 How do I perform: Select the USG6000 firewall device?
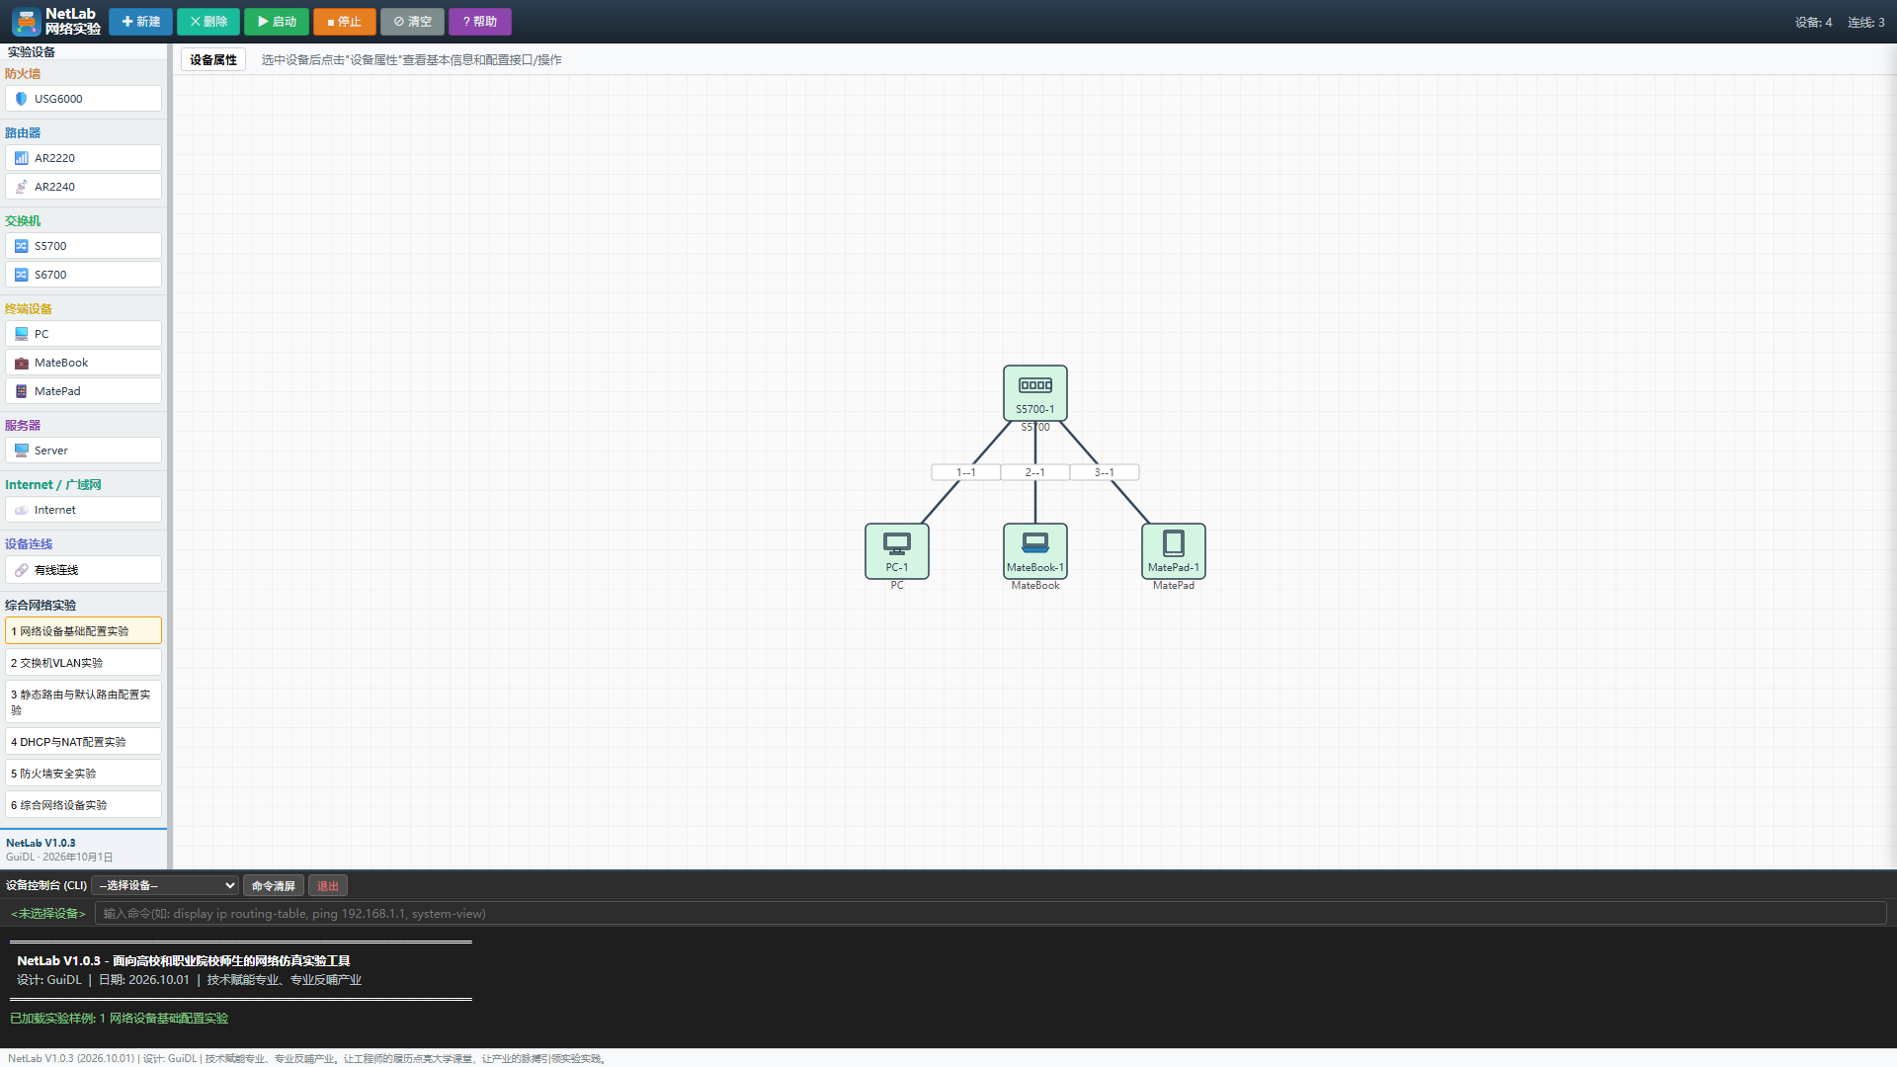[83, 99]
